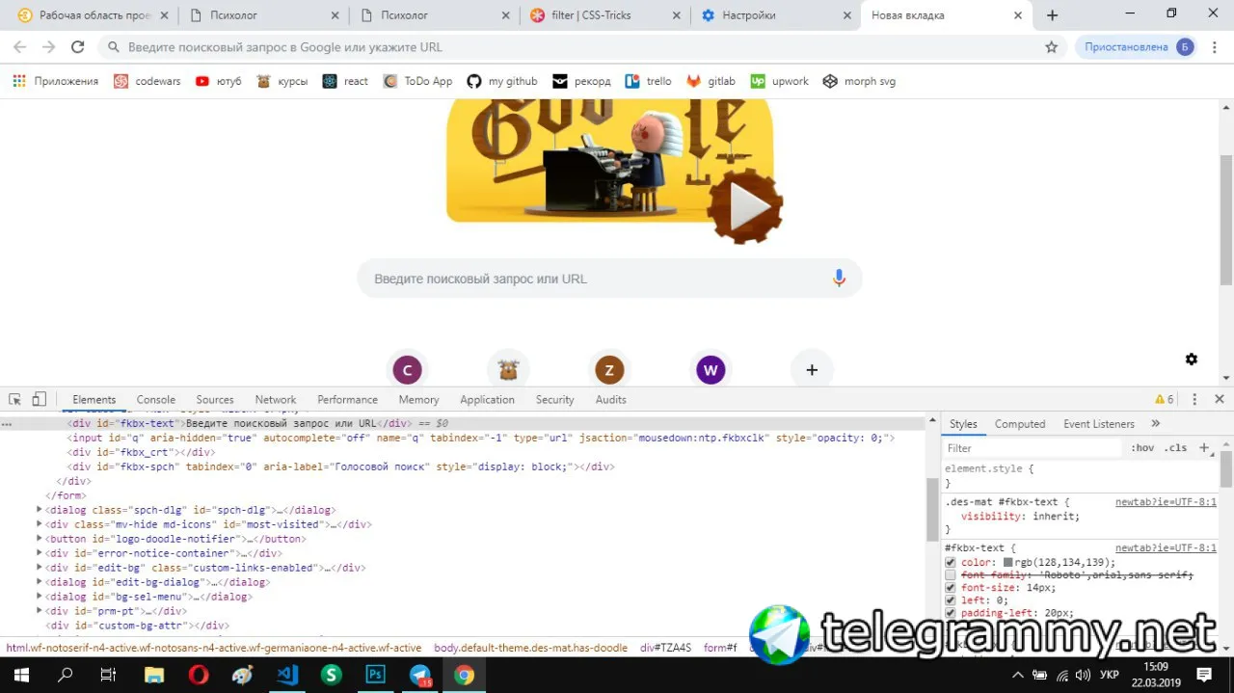Open Opera browser from taskbar
This screenshot has width=1234, height=693.
point(198,676)
